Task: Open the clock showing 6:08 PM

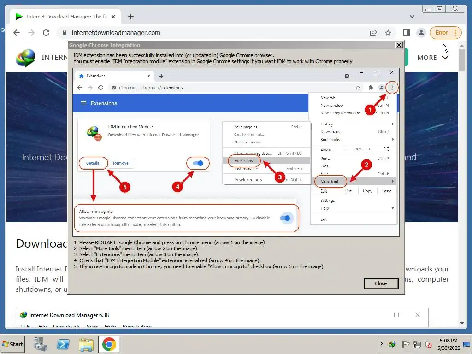Action: (x=449, y=344)
